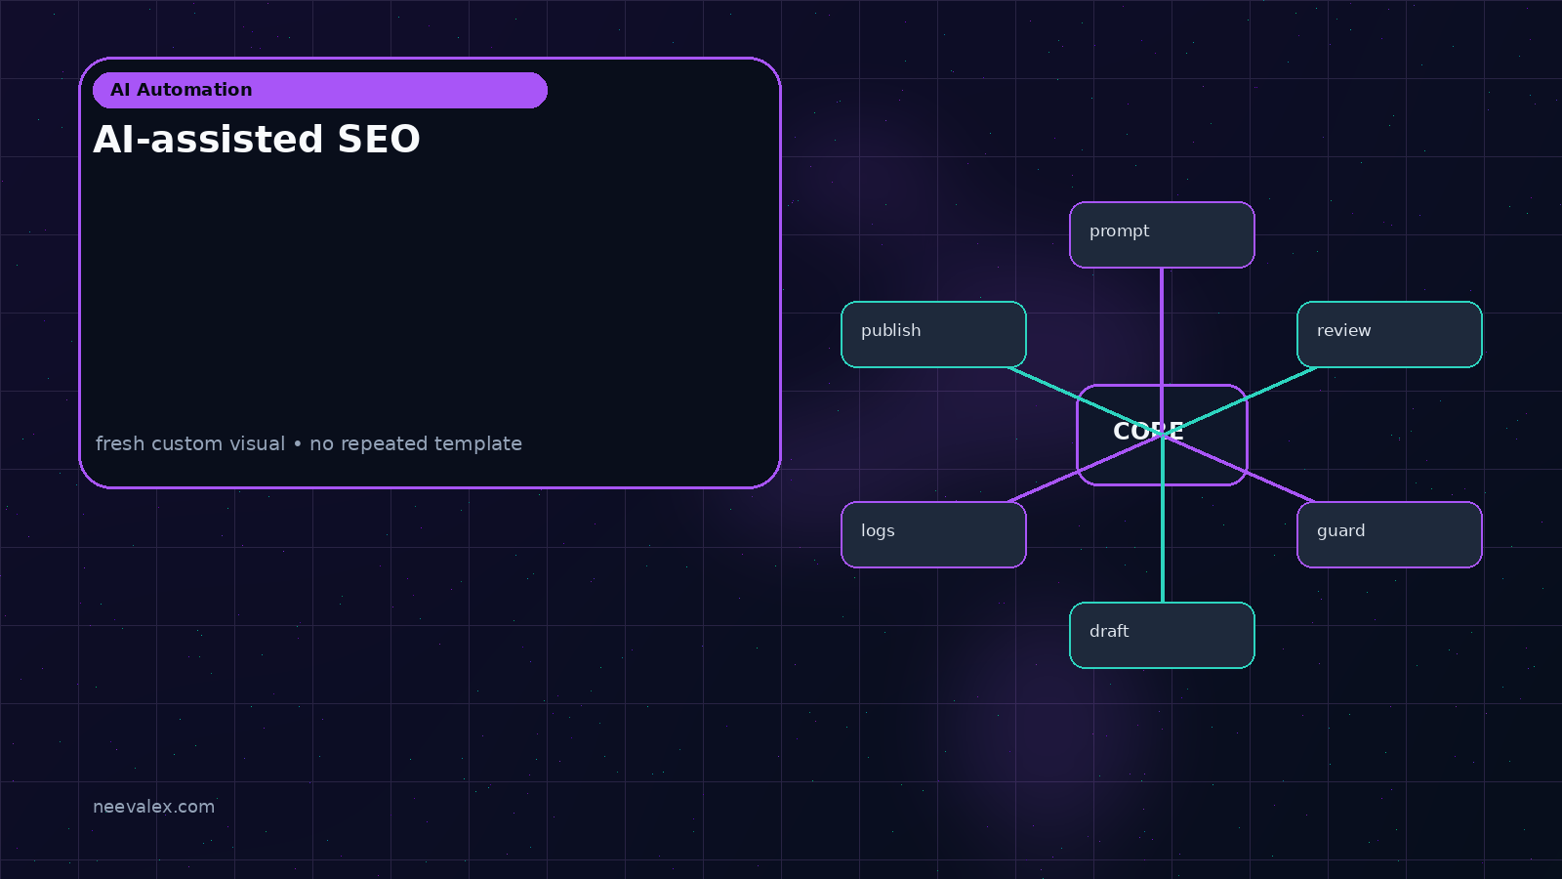Select the prompt node

(1162, 234)
